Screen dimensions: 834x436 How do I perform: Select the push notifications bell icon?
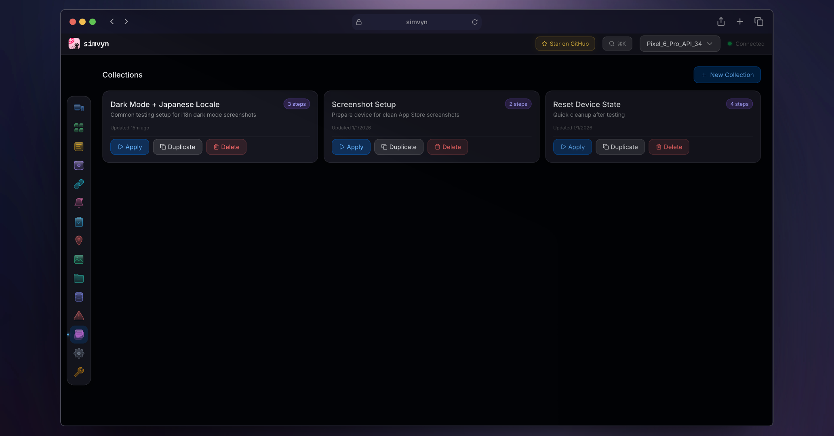[x=79, y=203]
